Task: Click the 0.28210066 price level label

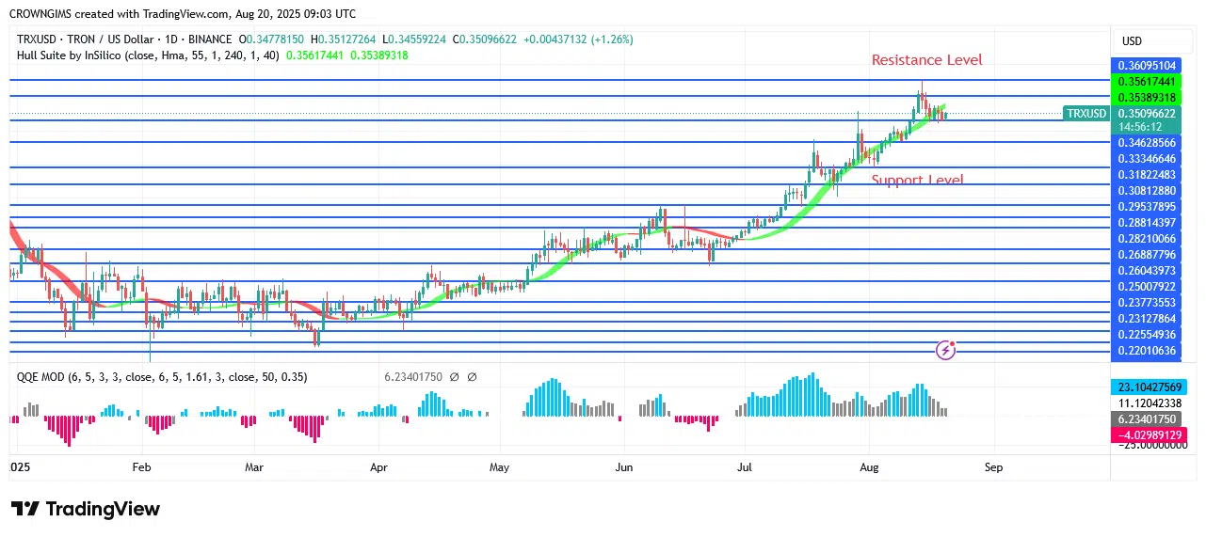Action: coord(1147,239)
